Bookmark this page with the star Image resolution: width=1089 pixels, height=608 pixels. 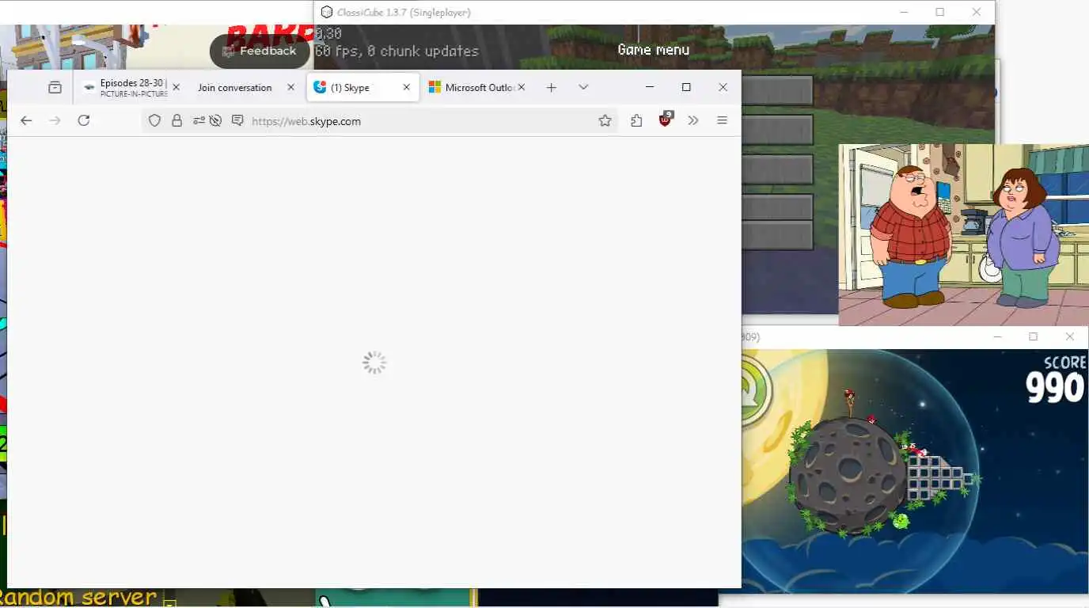[605, 120]
